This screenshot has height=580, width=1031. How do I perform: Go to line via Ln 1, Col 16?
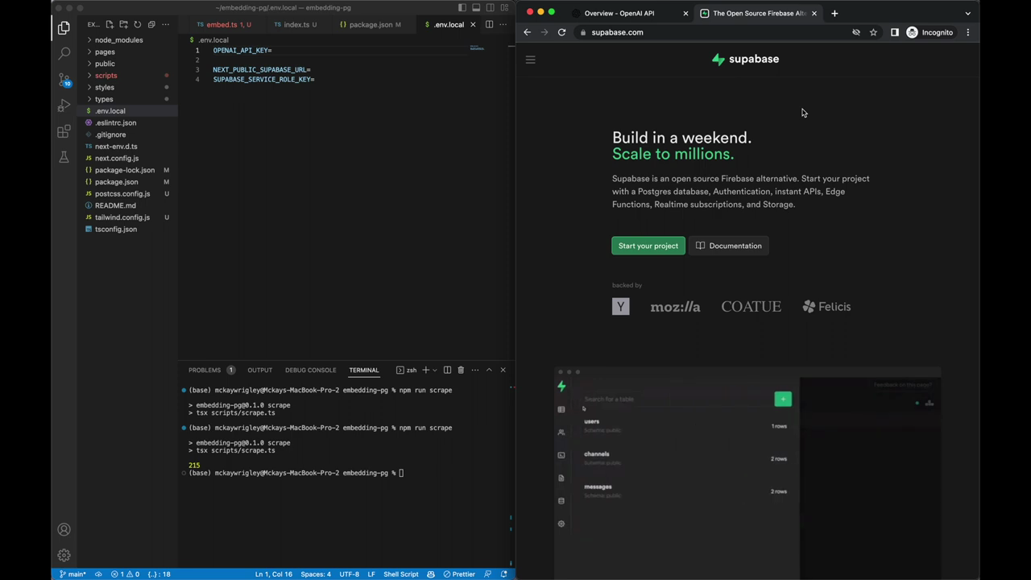pos(274,574)
